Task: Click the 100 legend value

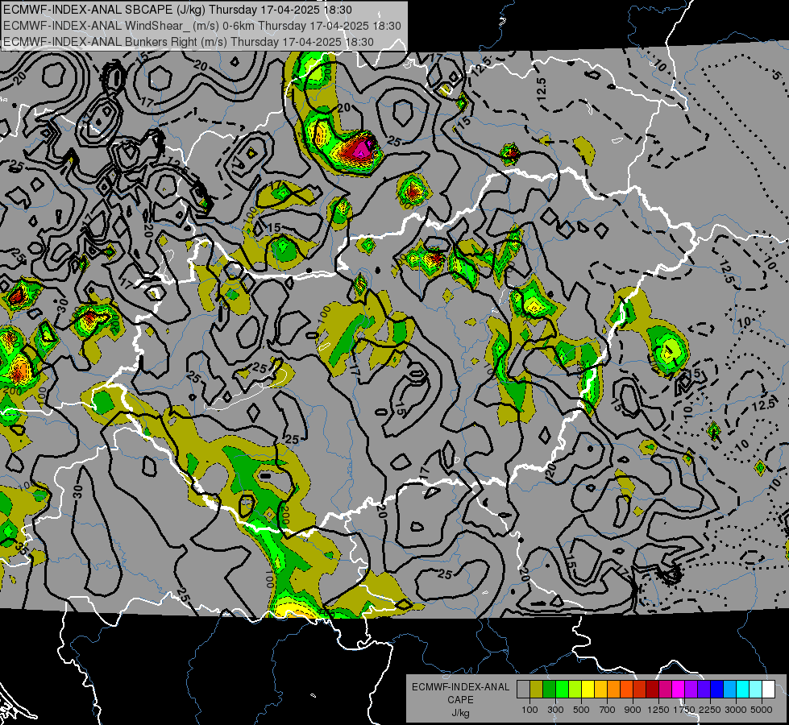Action: point(529,710)
